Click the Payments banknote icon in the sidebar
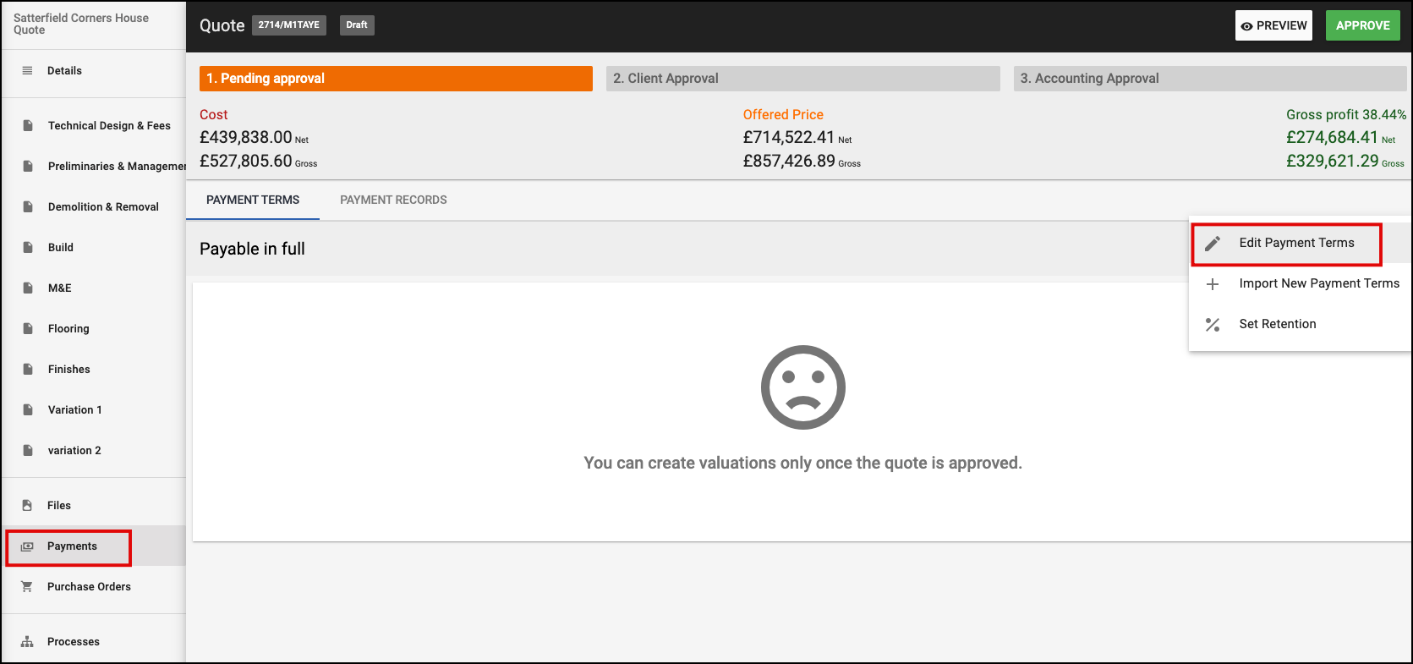This screenshot has width=1413, height=664. pyautogui.click(x=27, y=546)
